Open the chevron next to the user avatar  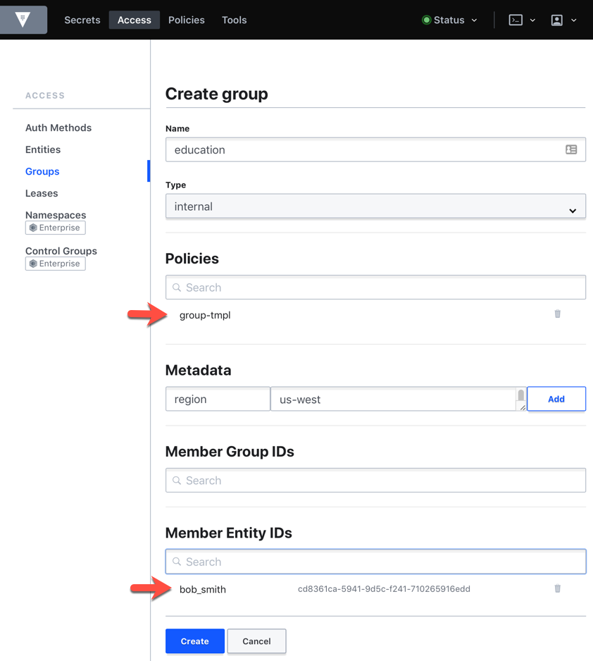tap(572, 20)
